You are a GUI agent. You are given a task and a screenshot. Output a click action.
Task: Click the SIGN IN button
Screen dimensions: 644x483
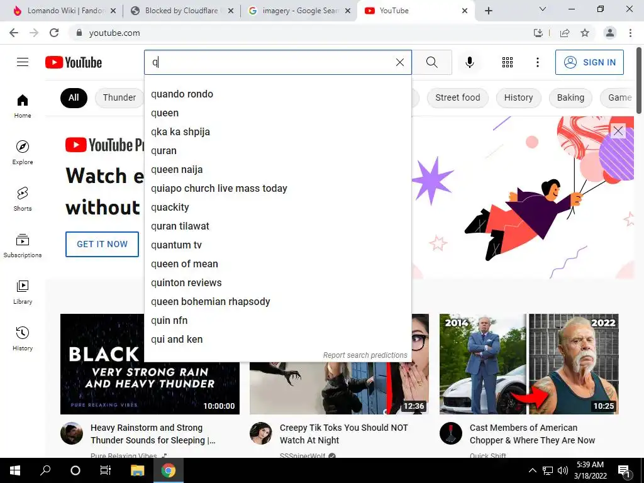click(589, 62)
